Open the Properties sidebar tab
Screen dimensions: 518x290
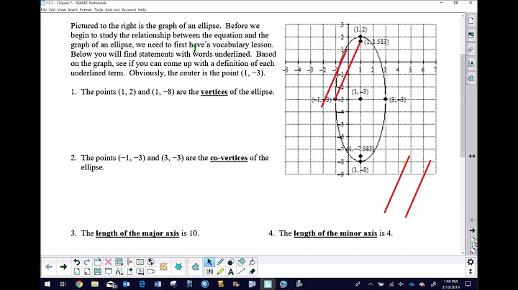[x=471, y=64]
